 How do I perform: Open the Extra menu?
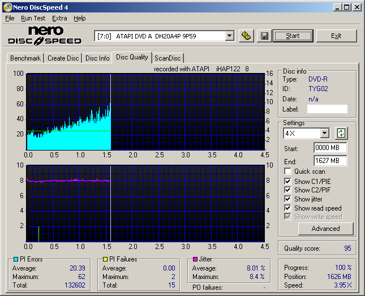click(x=59, y=18)
